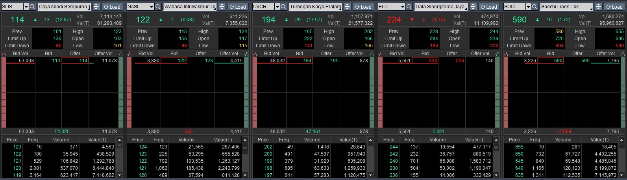The image size is (627, 180).
Task: Click green up-arrow icon in ELIT order book header
Action: pyautogui.click(x=498, y=54)
